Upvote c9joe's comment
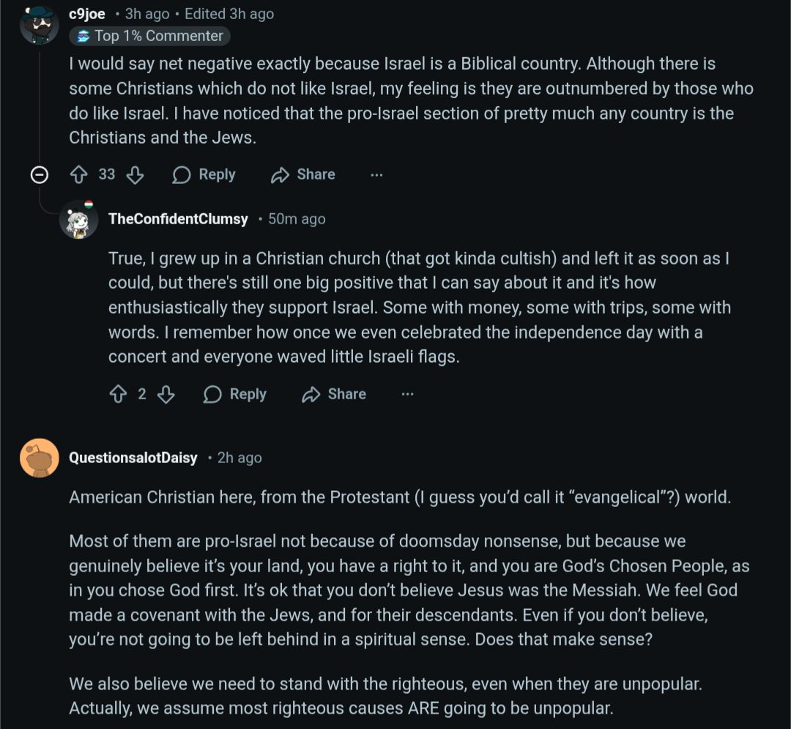 78,174
